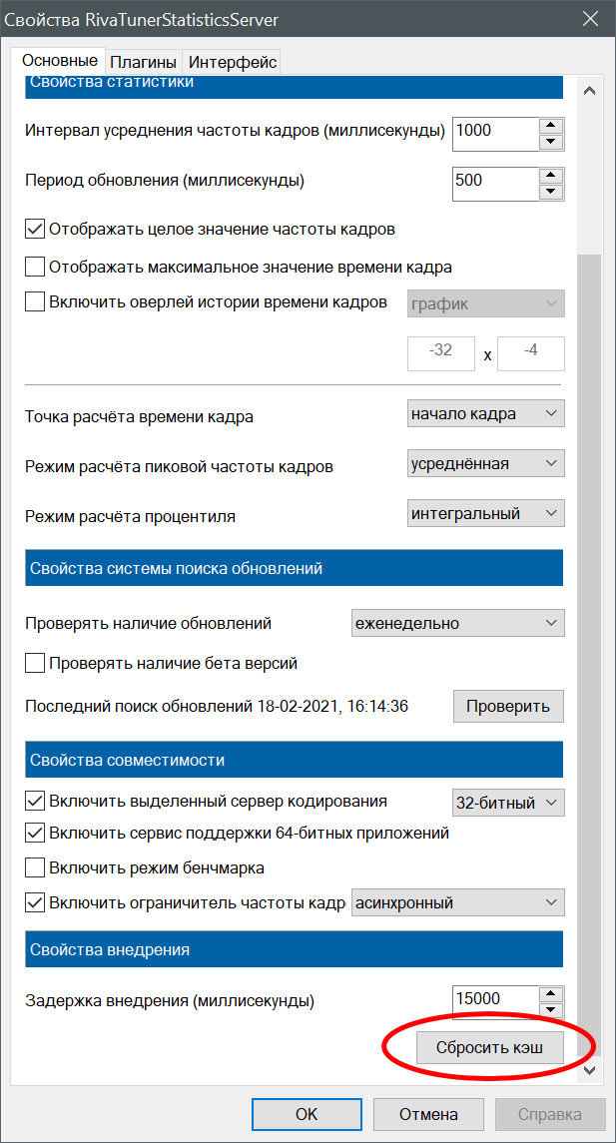
Task: Enable Отображать максимальное значение времени кадра
Action: click(35, 267)
